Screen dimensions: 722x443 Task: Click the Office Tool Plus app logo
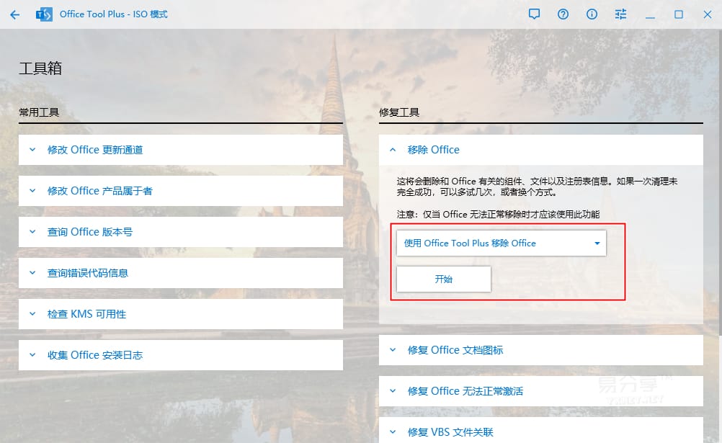point(44,14)
